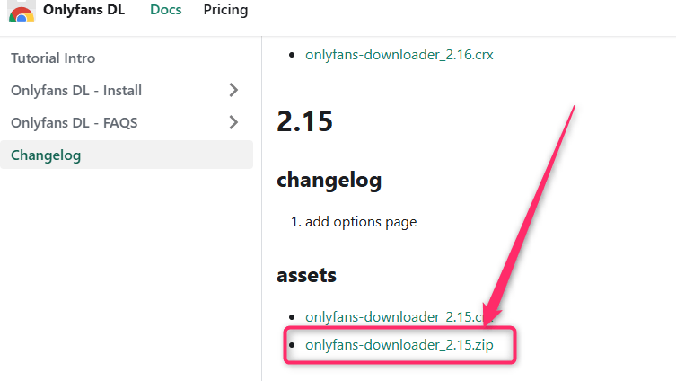
Task: Download onlyfans-downloader_2.15.zip
Action: pyautogui.click(x=398, y=344)
